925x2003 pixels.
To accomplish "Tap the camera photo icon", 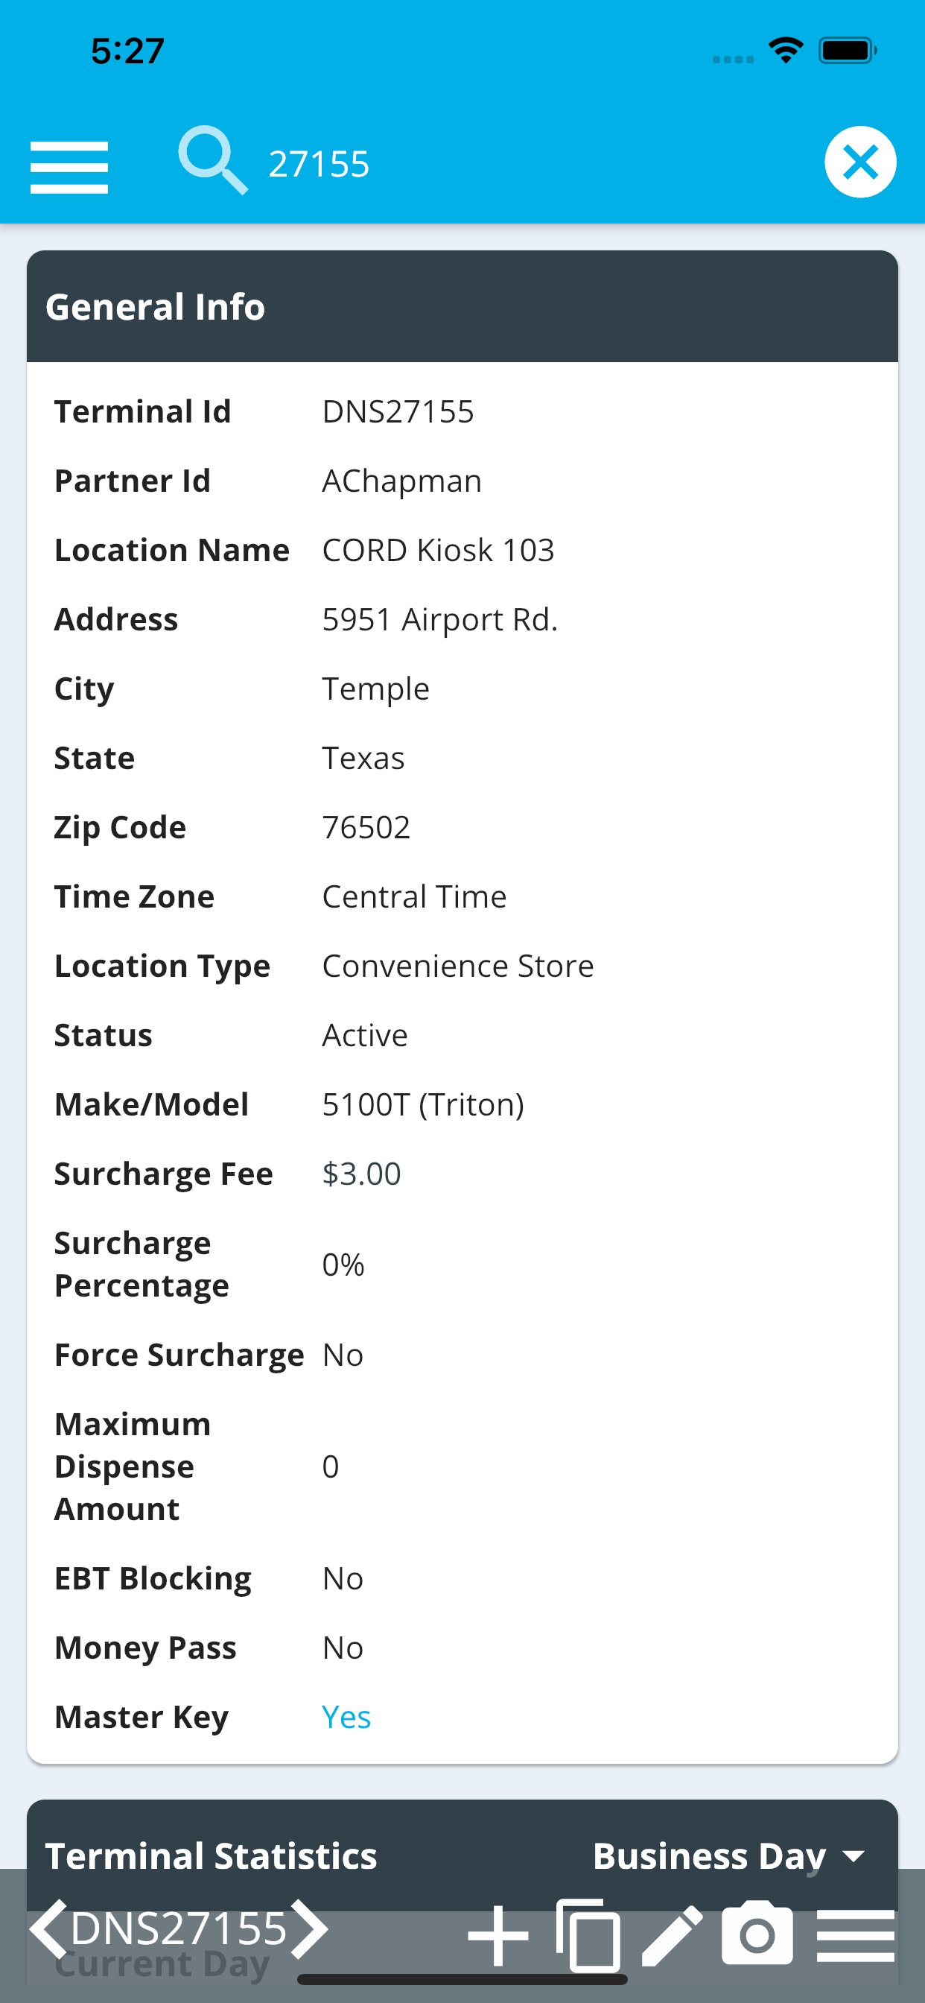I will 757,1933.
